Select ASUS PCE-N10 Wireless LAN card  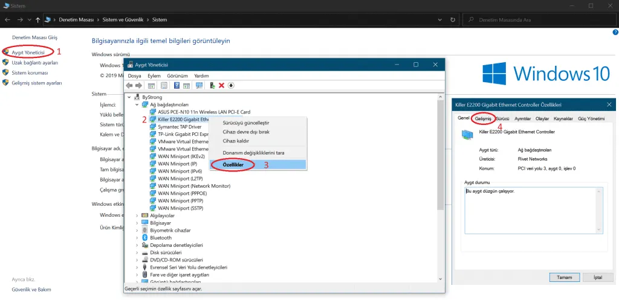click(203, 112)
